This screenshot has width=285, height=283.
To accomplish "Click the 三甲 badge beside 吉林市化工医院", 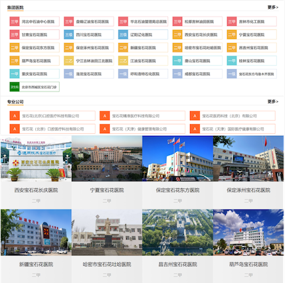I will coord(232,21).
